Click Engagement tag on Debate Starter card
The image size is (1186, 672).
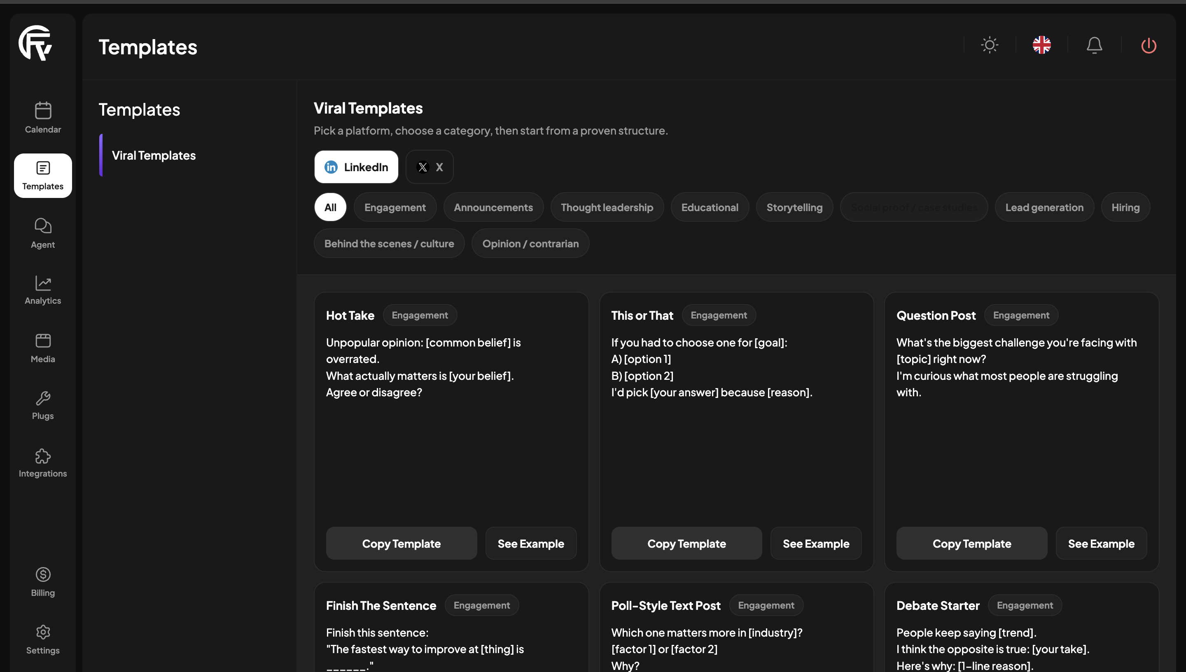1025,605
